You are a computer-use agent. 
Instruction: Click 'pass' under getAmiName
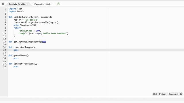click(x=16, y=58)
